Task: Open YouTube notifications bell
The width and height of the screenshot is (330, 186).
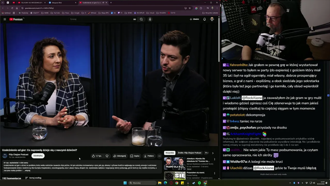Action: pos(204,19)
